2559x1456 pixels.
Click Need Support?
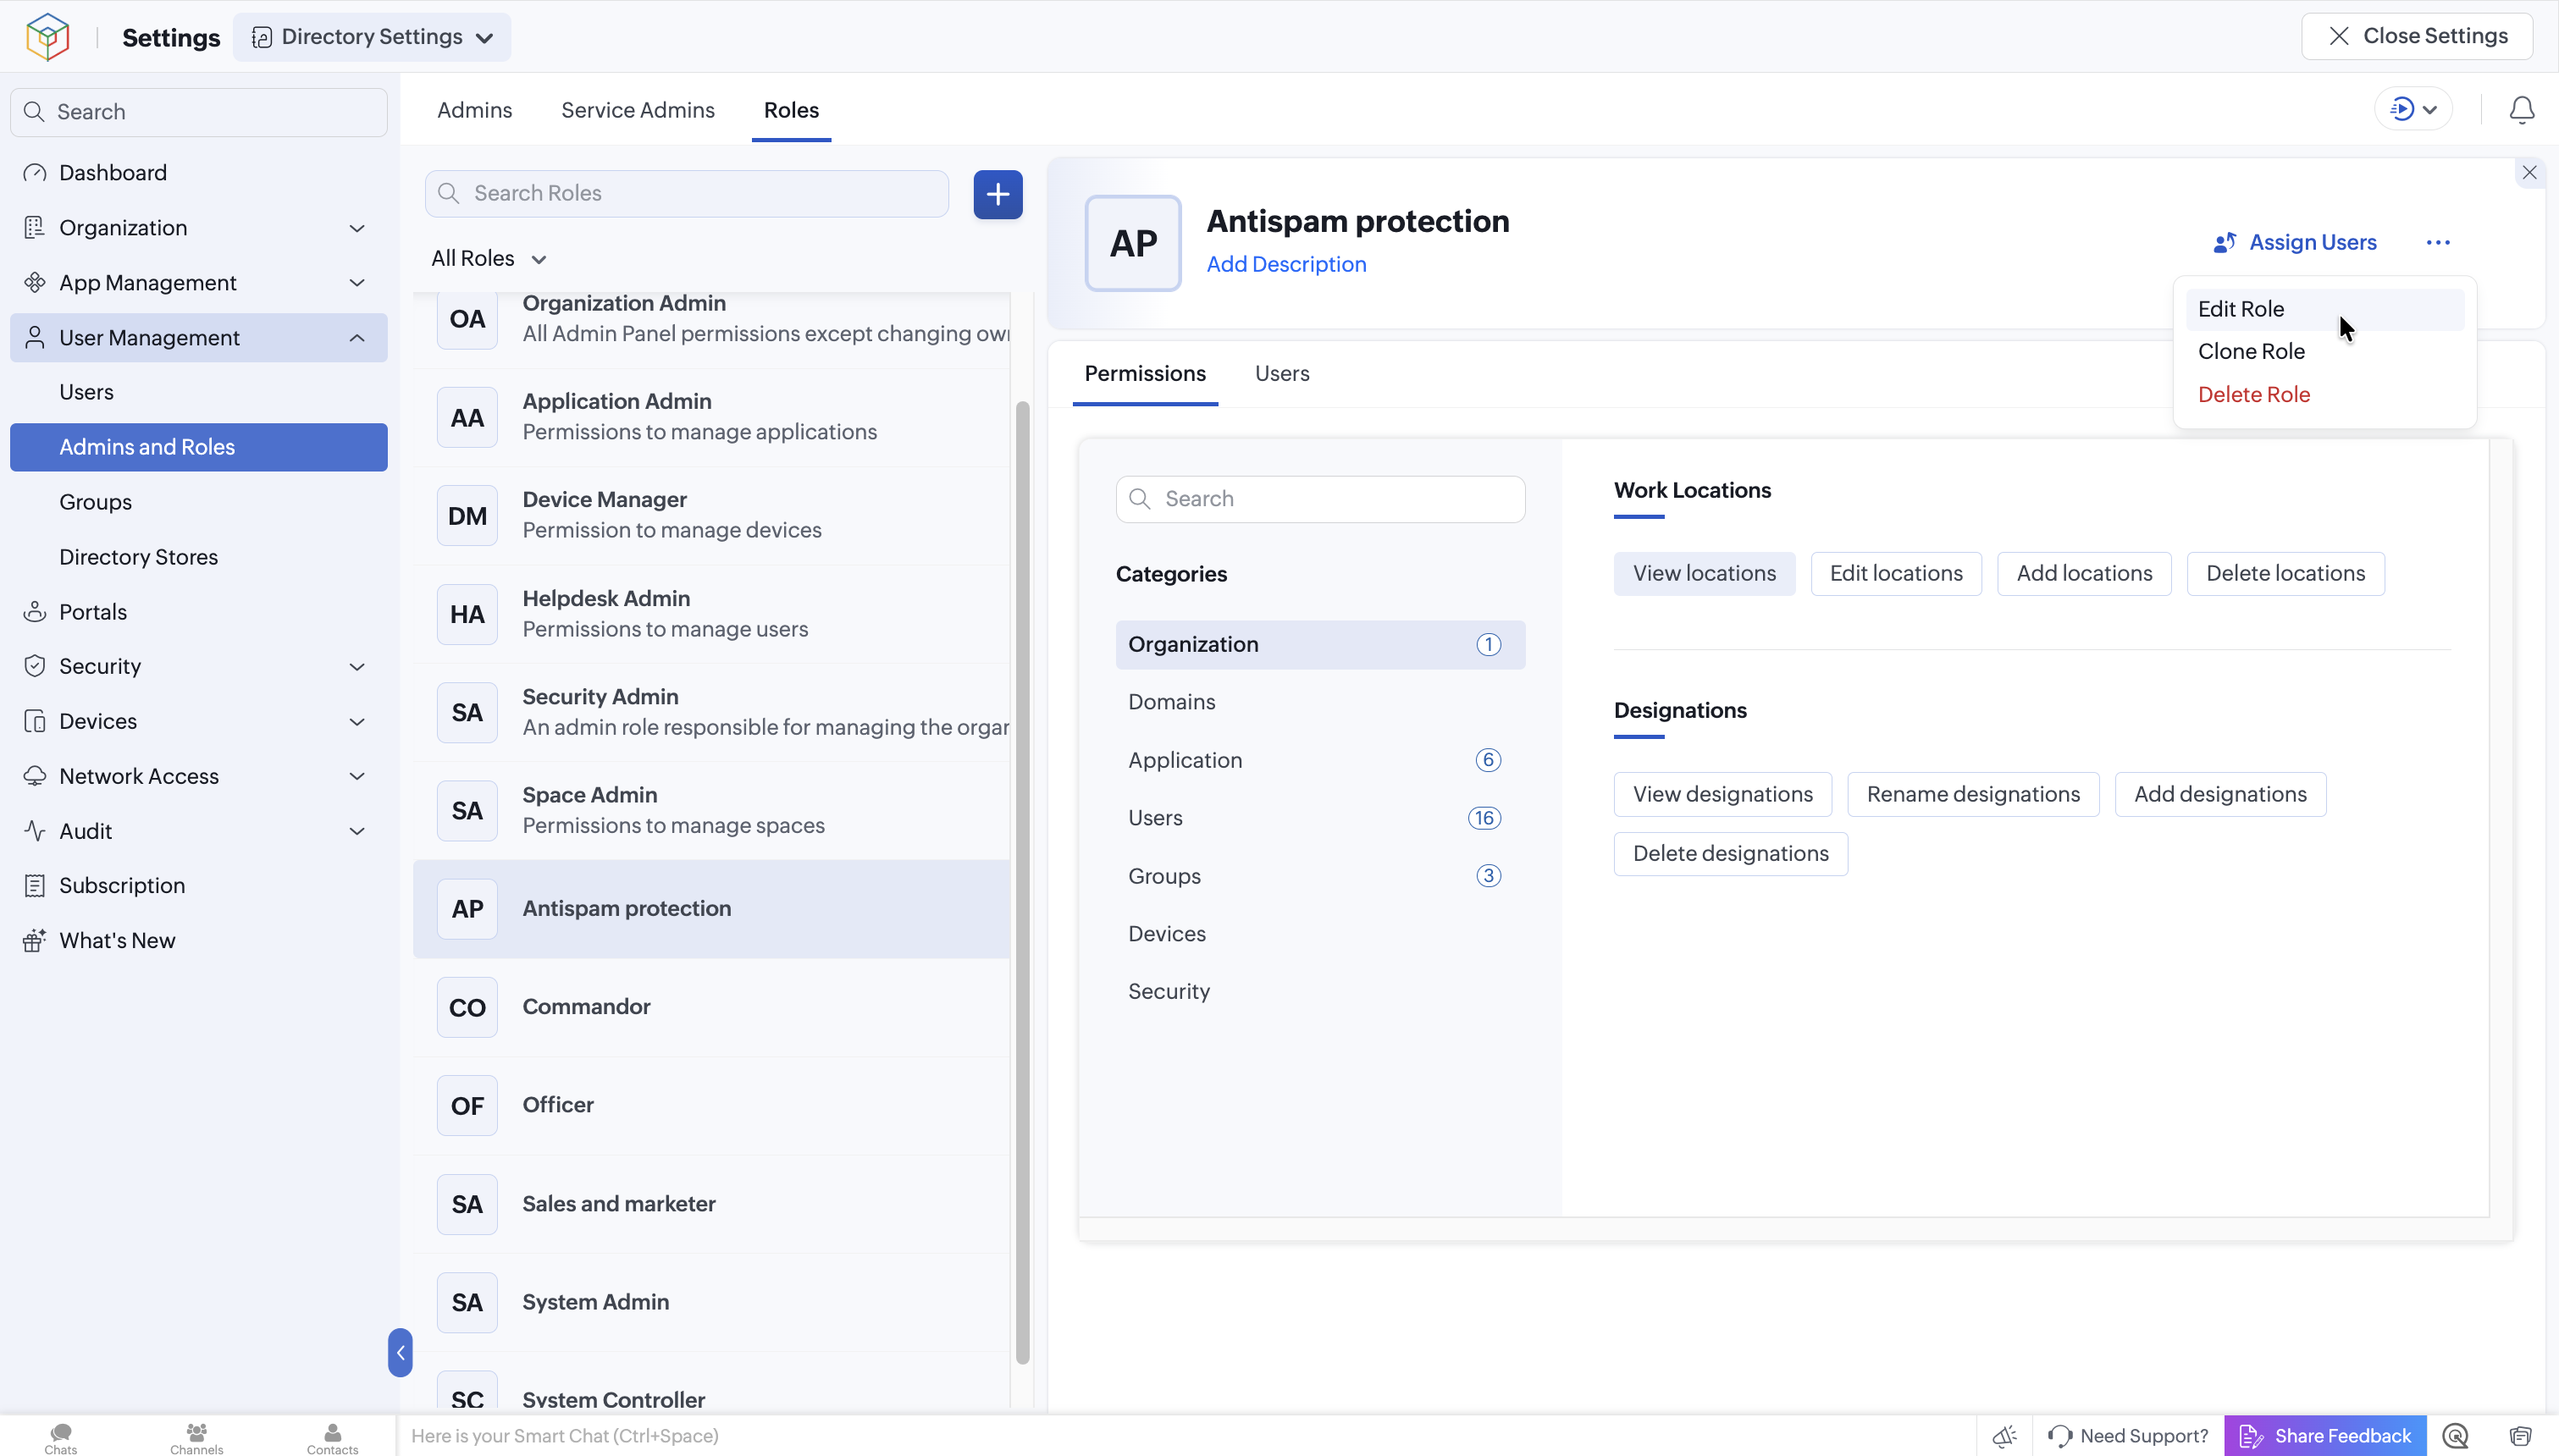tap(2128, 1436)
